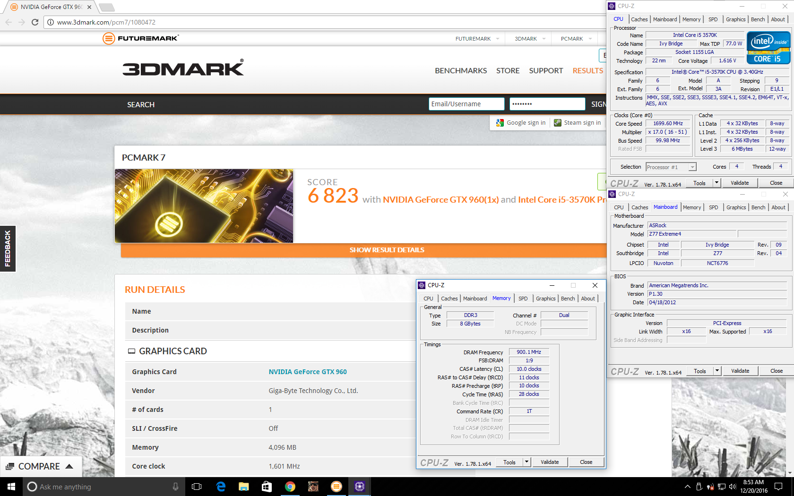Click the password field
This screenshot has width=794, height=496.
(x=547, y=104)
